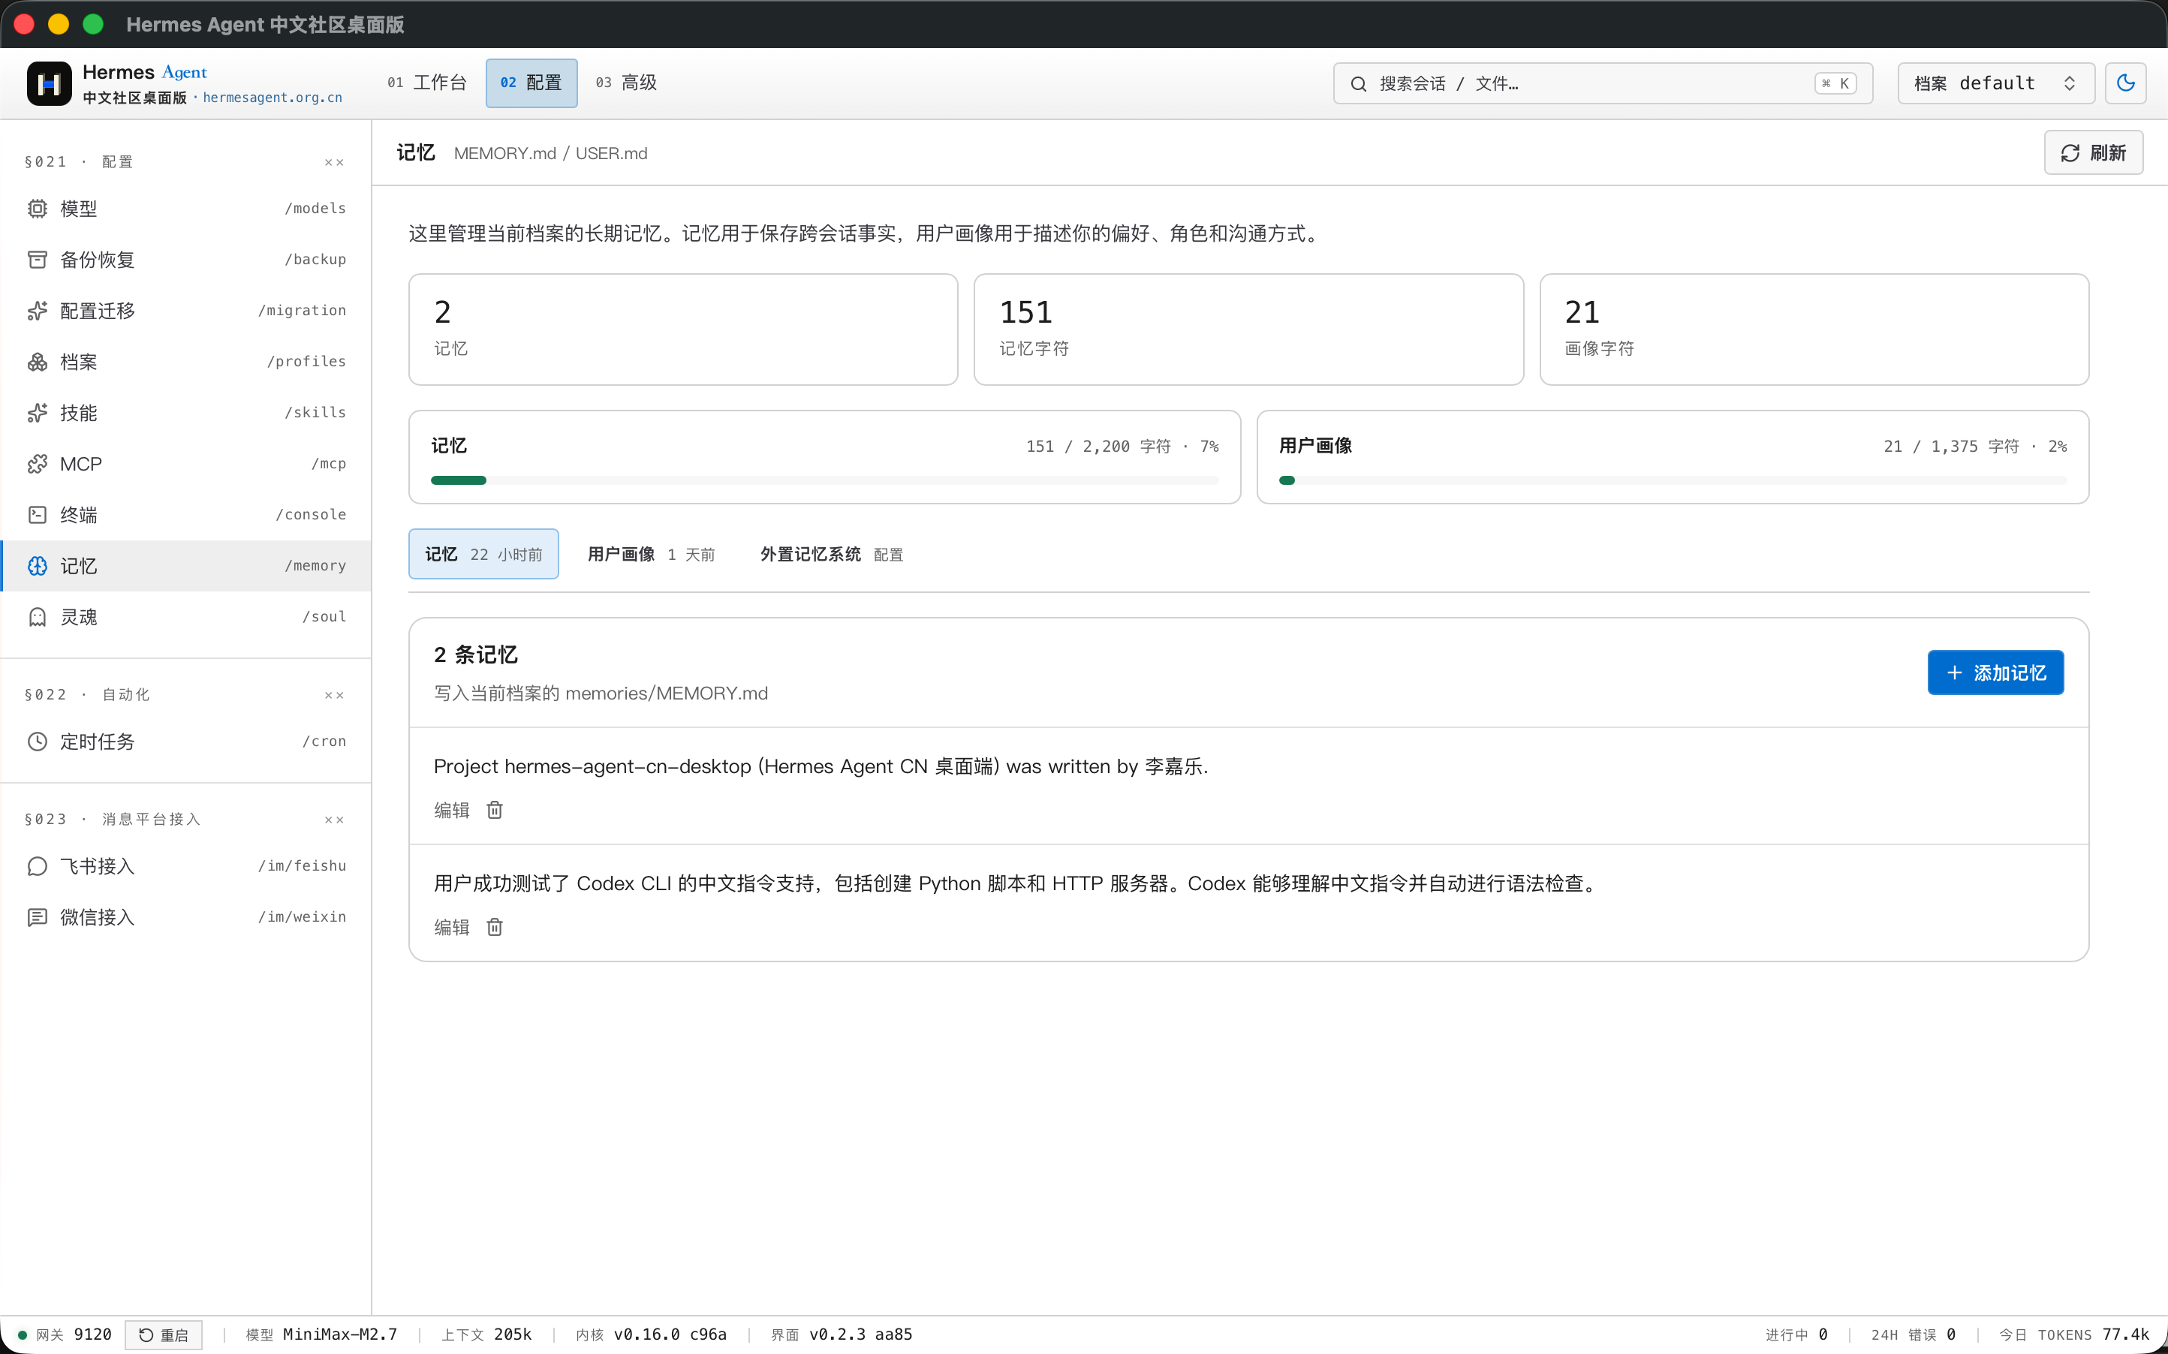Open the 备份恢复 backup icon

(x=37, y=260)
